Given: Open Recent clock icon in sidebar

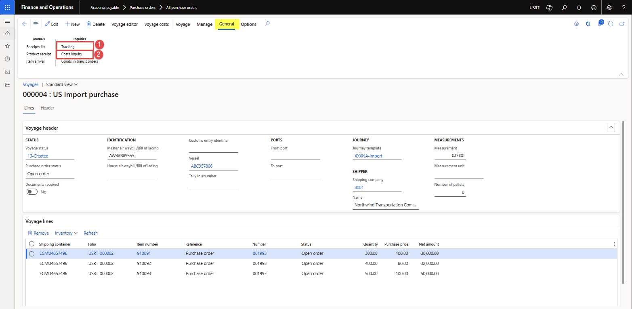Looking at the screenshot, I should pos(7,59).
